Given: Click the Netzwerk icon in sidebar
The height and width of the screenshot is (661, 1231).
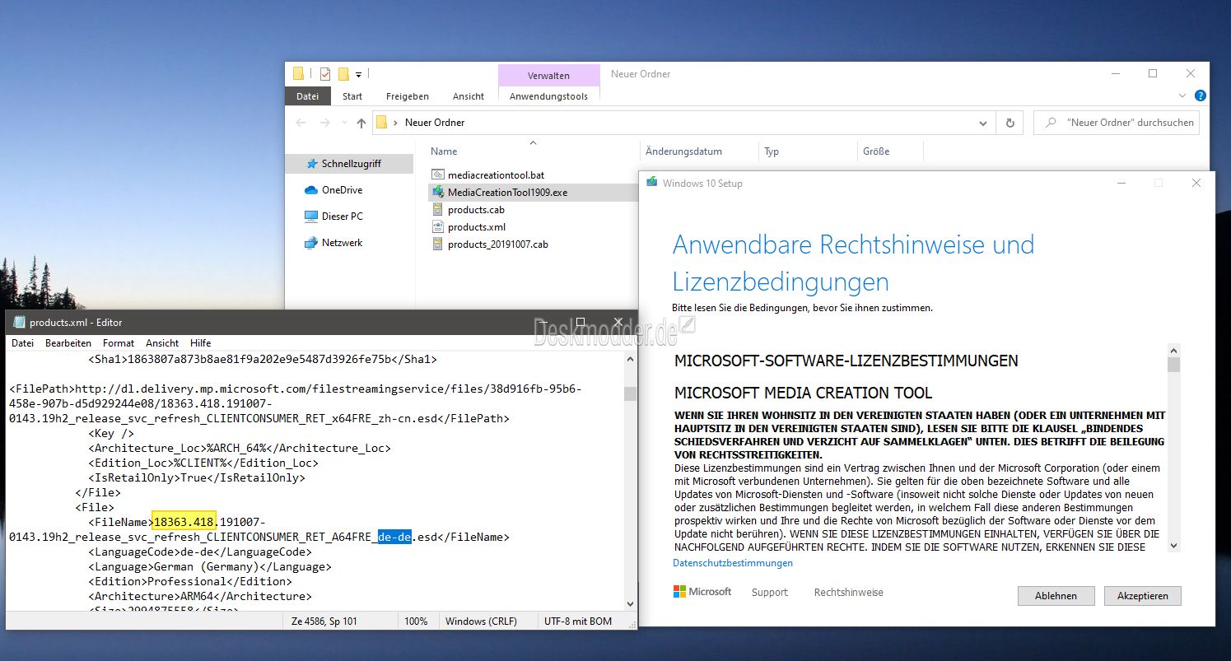Looking at the screenshot, I should (311, 243).
